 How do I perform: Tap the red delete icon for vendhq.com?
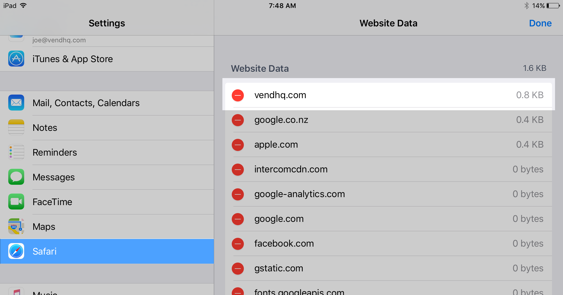click(x=238, y=95)
